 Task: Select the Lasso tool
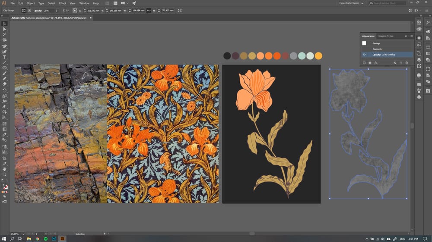click(x=4, y=40)
